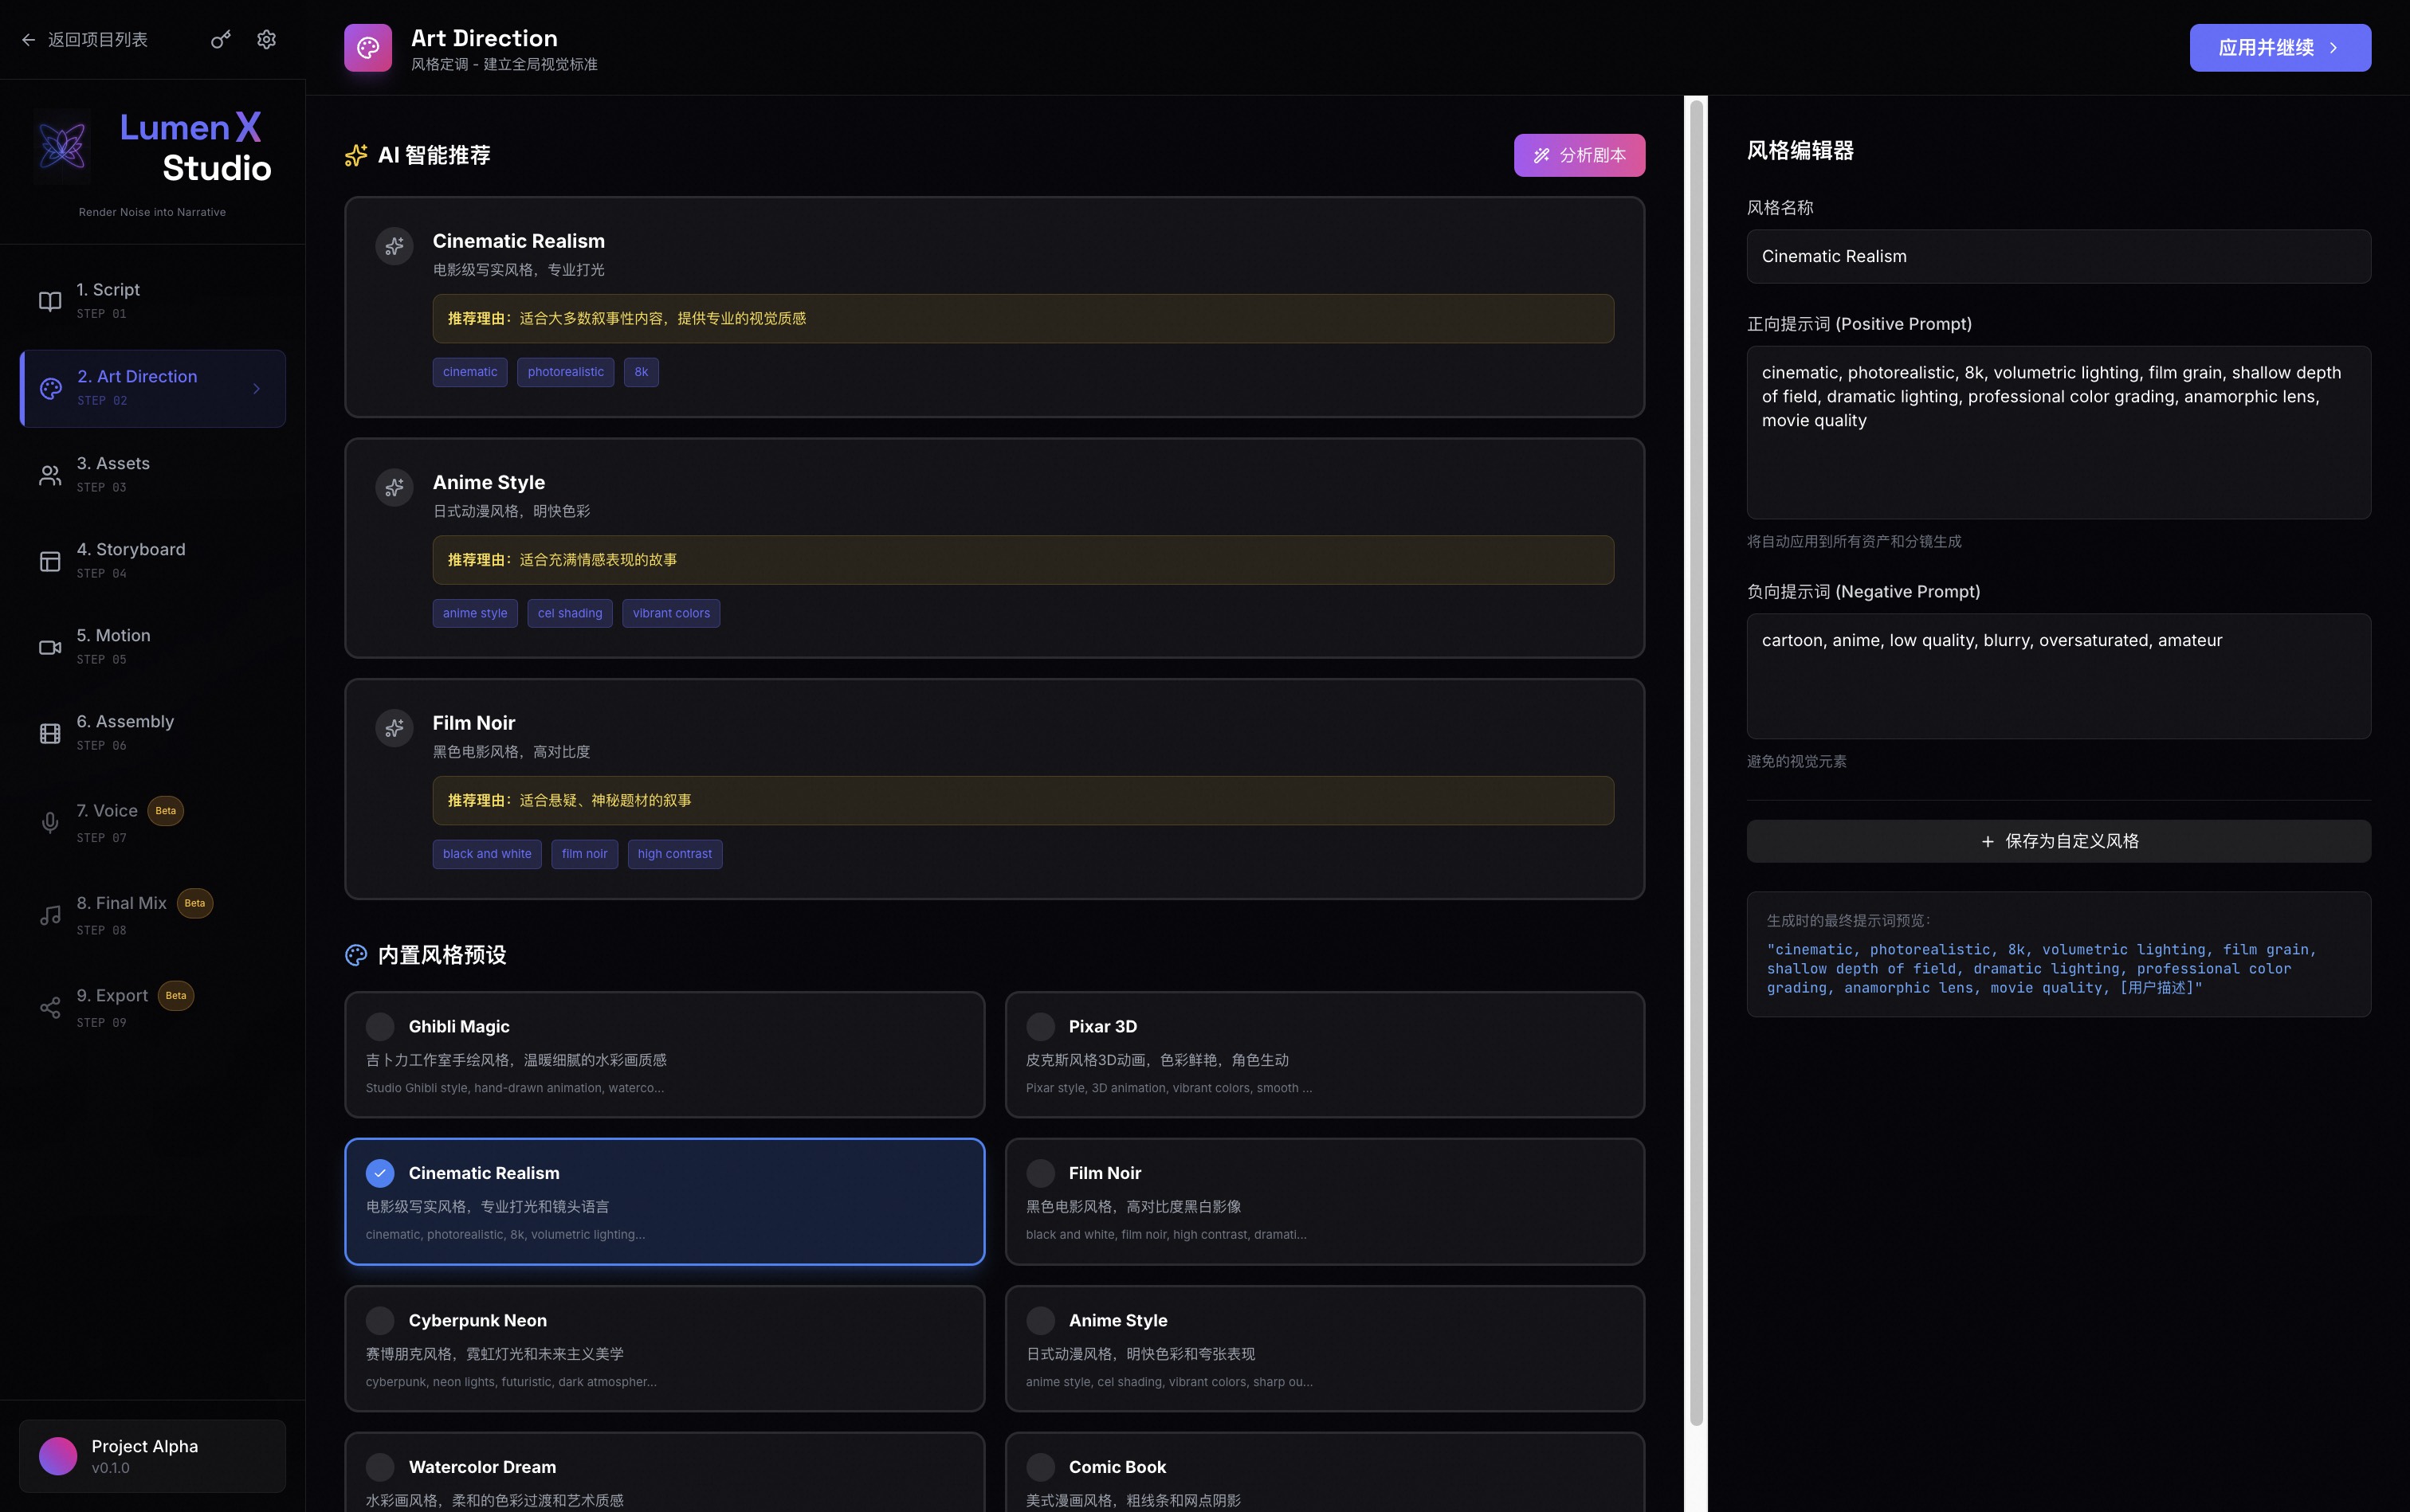Click the Project Alpha gradient avatar
Screen dimensions: 2410x1512
58,1456
